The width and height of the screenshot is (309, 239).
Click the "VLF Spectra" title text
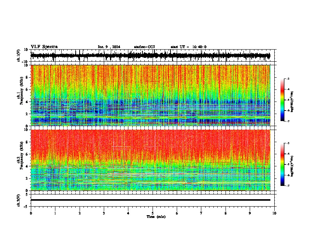point(44,47)
